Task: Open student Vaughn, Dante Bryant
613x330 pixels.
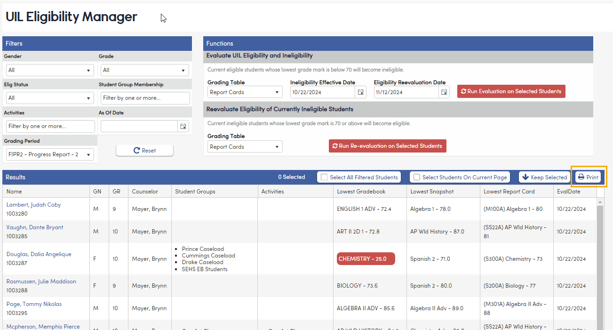Action: (x=35, y=227)
